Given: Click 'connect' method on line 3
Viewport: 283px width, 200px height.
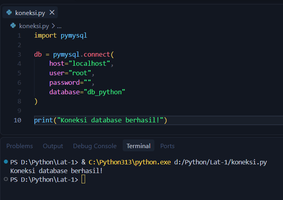Looking at the screenshot, I should pyautogui.click(x=97, y=54).
